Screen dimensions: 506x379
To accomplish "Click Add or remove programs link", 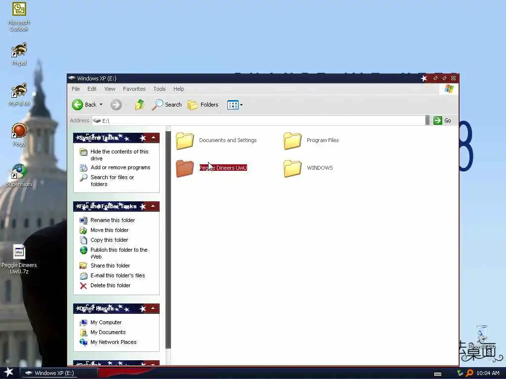I will pos(121,167).
